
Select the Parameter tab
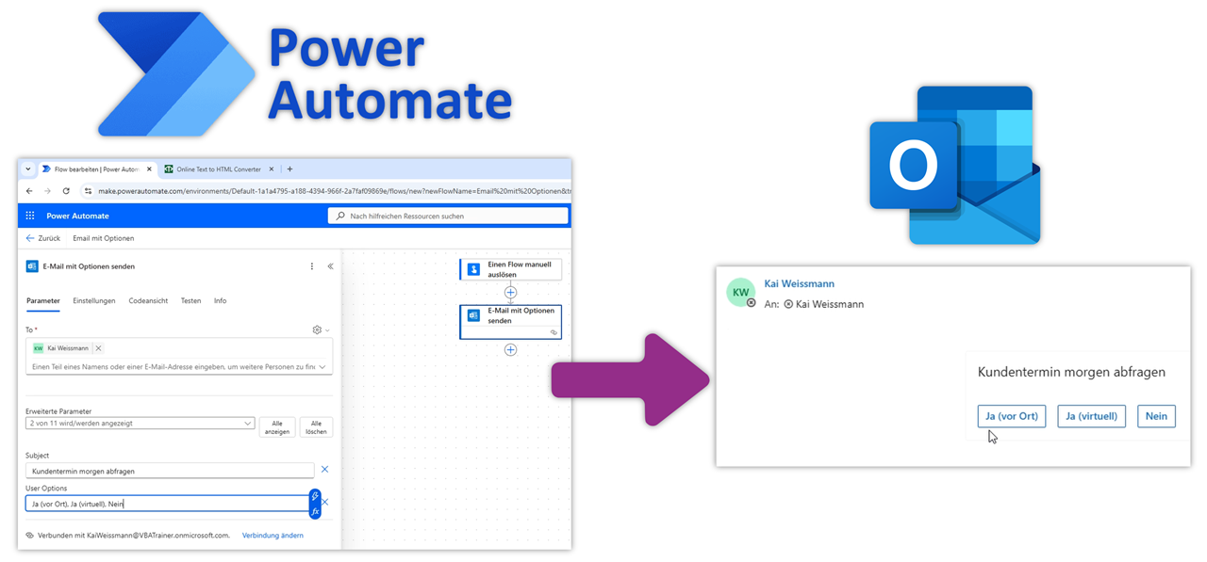pos(43,301)
